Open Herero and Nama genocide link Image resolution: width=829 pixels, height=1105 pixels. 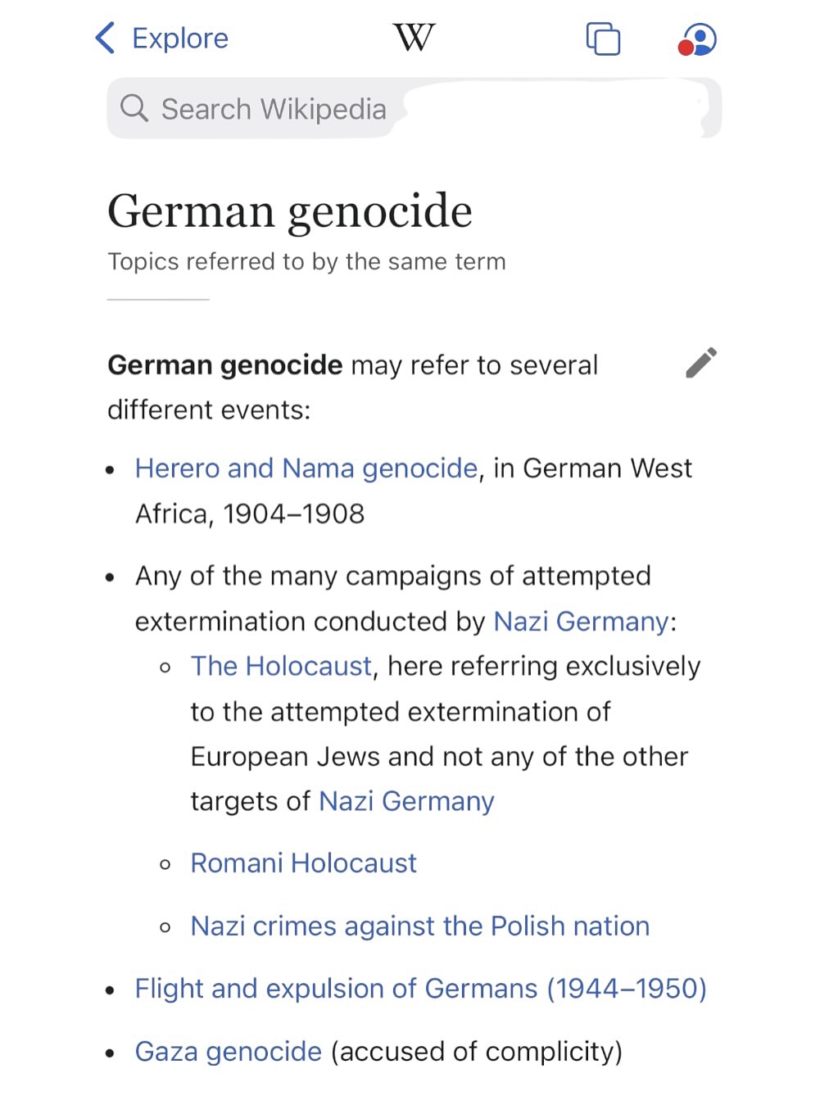click(306, 468)
